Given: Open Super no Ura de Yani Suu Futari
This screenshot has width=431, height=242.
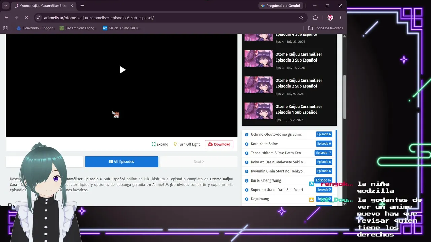Looking at the screenshot, I should [x=277, y=190].
